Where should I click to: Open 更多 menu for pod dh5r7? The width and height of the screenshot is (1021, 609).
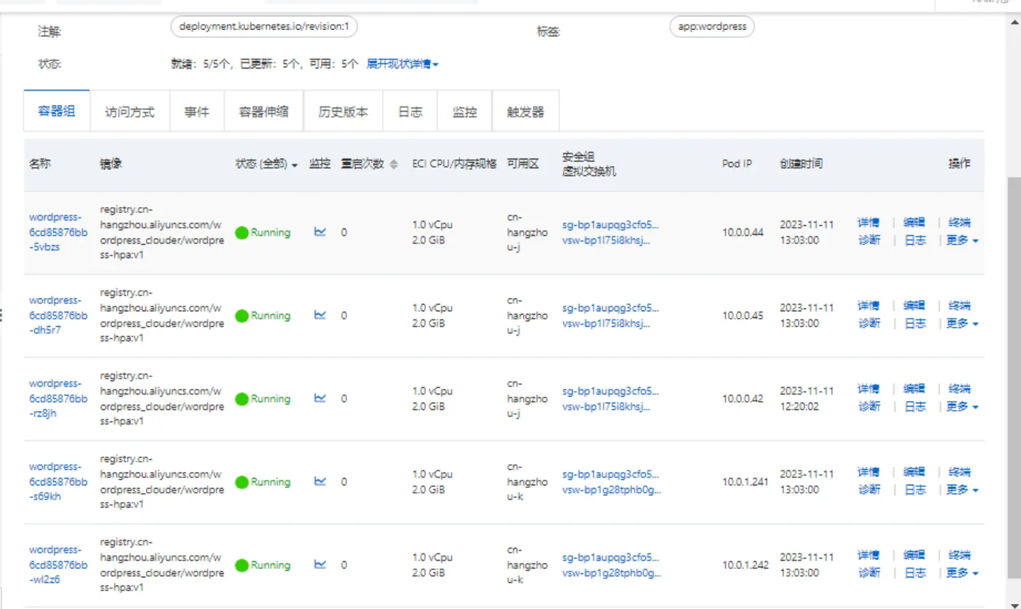962,323
